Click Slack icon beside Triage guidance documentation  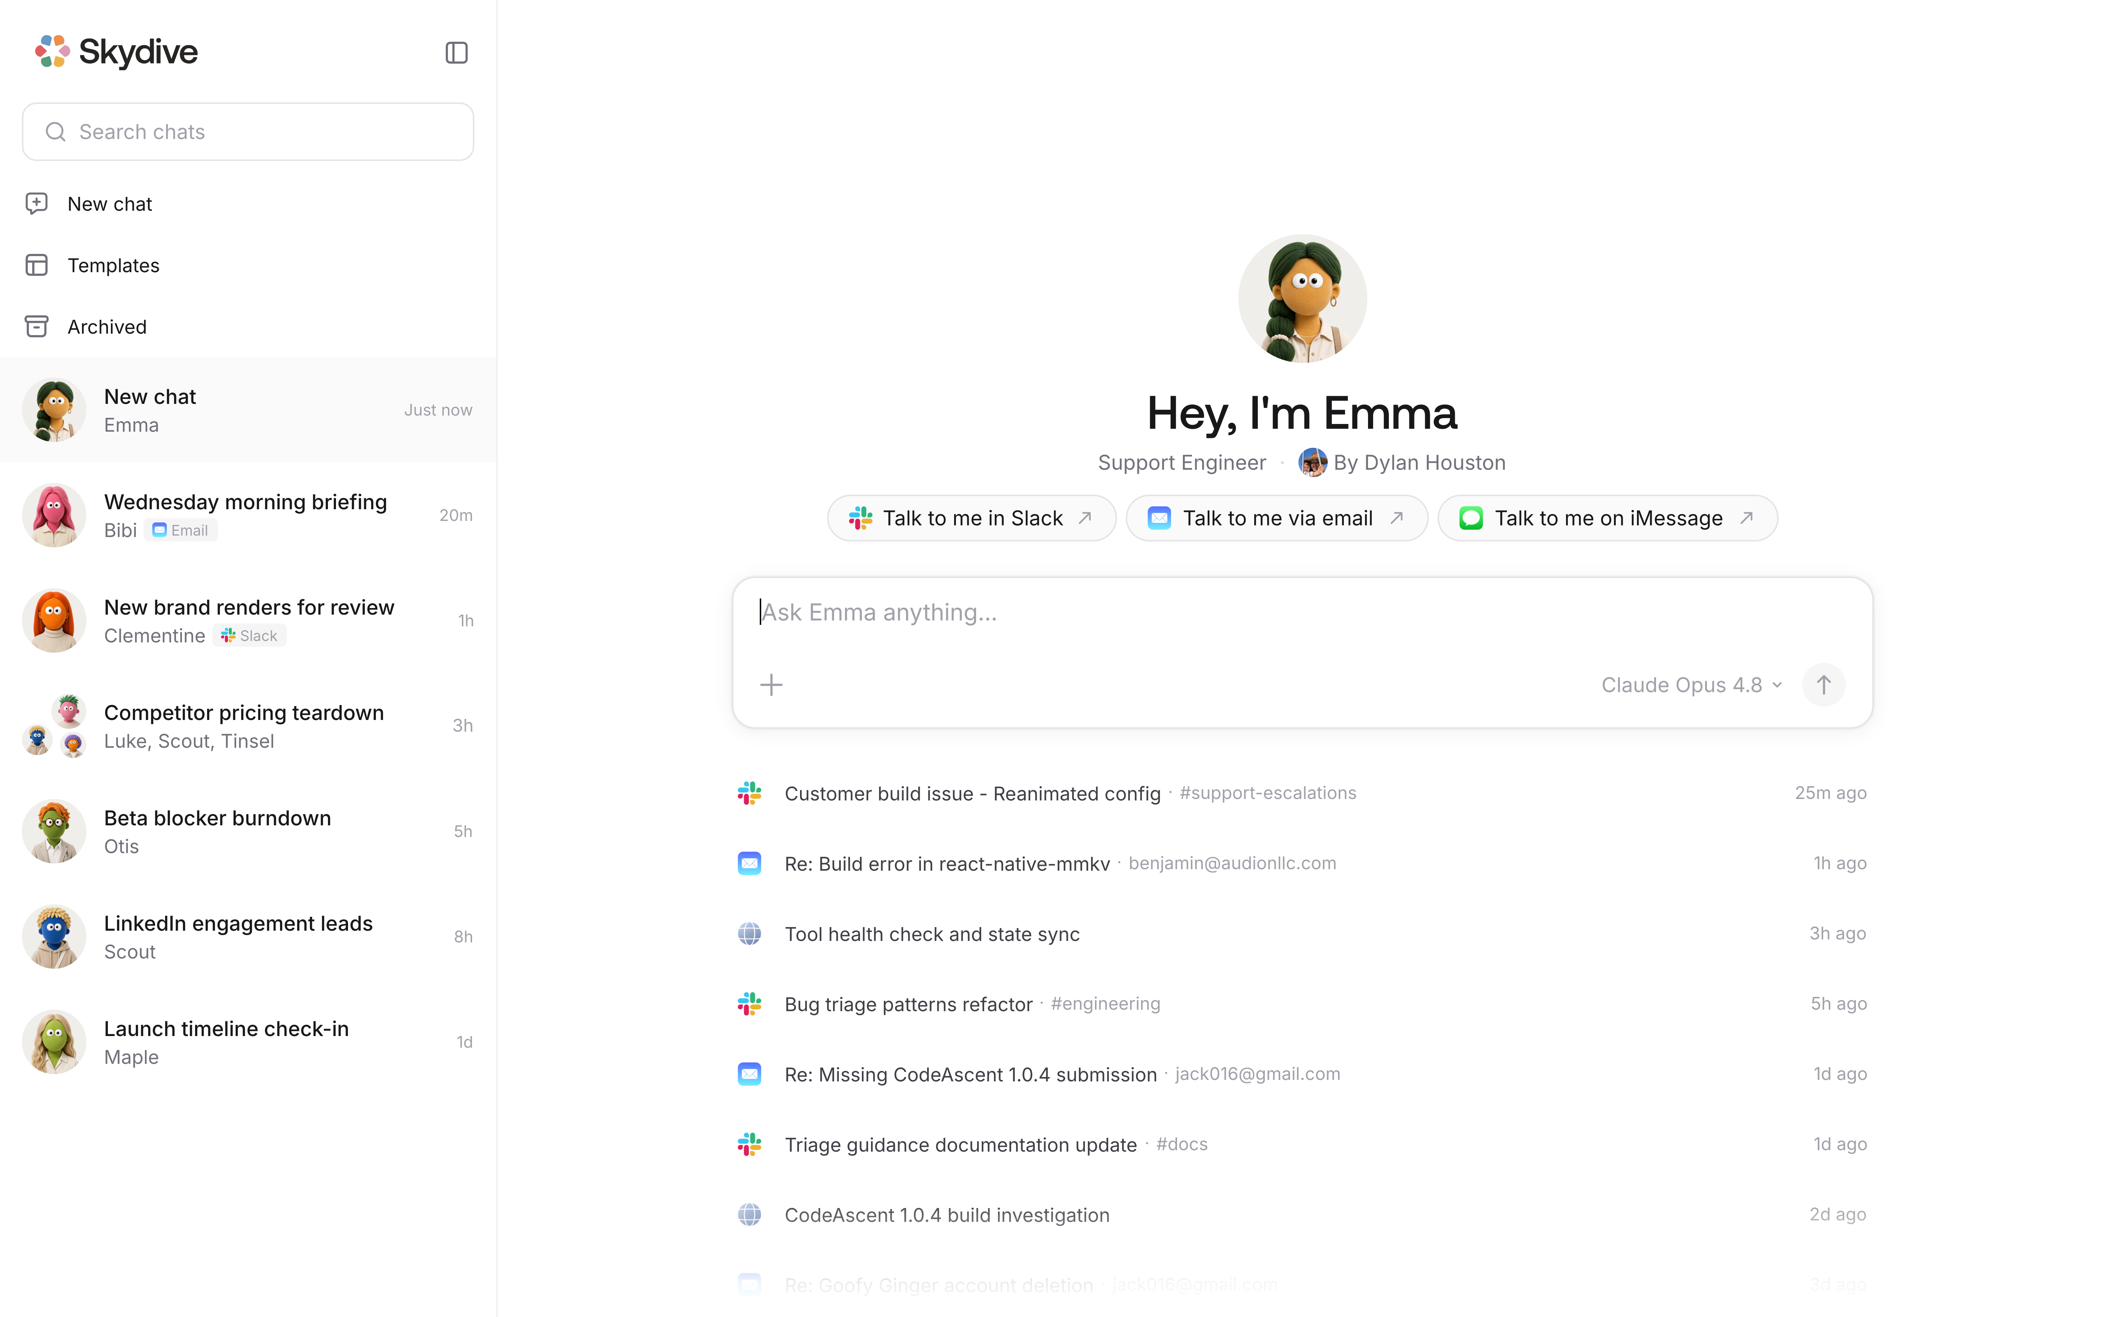(749, 1145)
